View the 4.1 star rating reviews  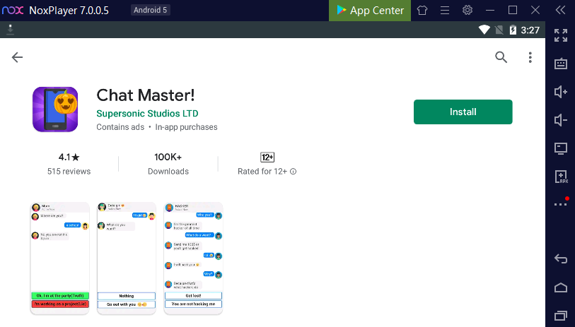pyautogui.click(x=69, y=164)
